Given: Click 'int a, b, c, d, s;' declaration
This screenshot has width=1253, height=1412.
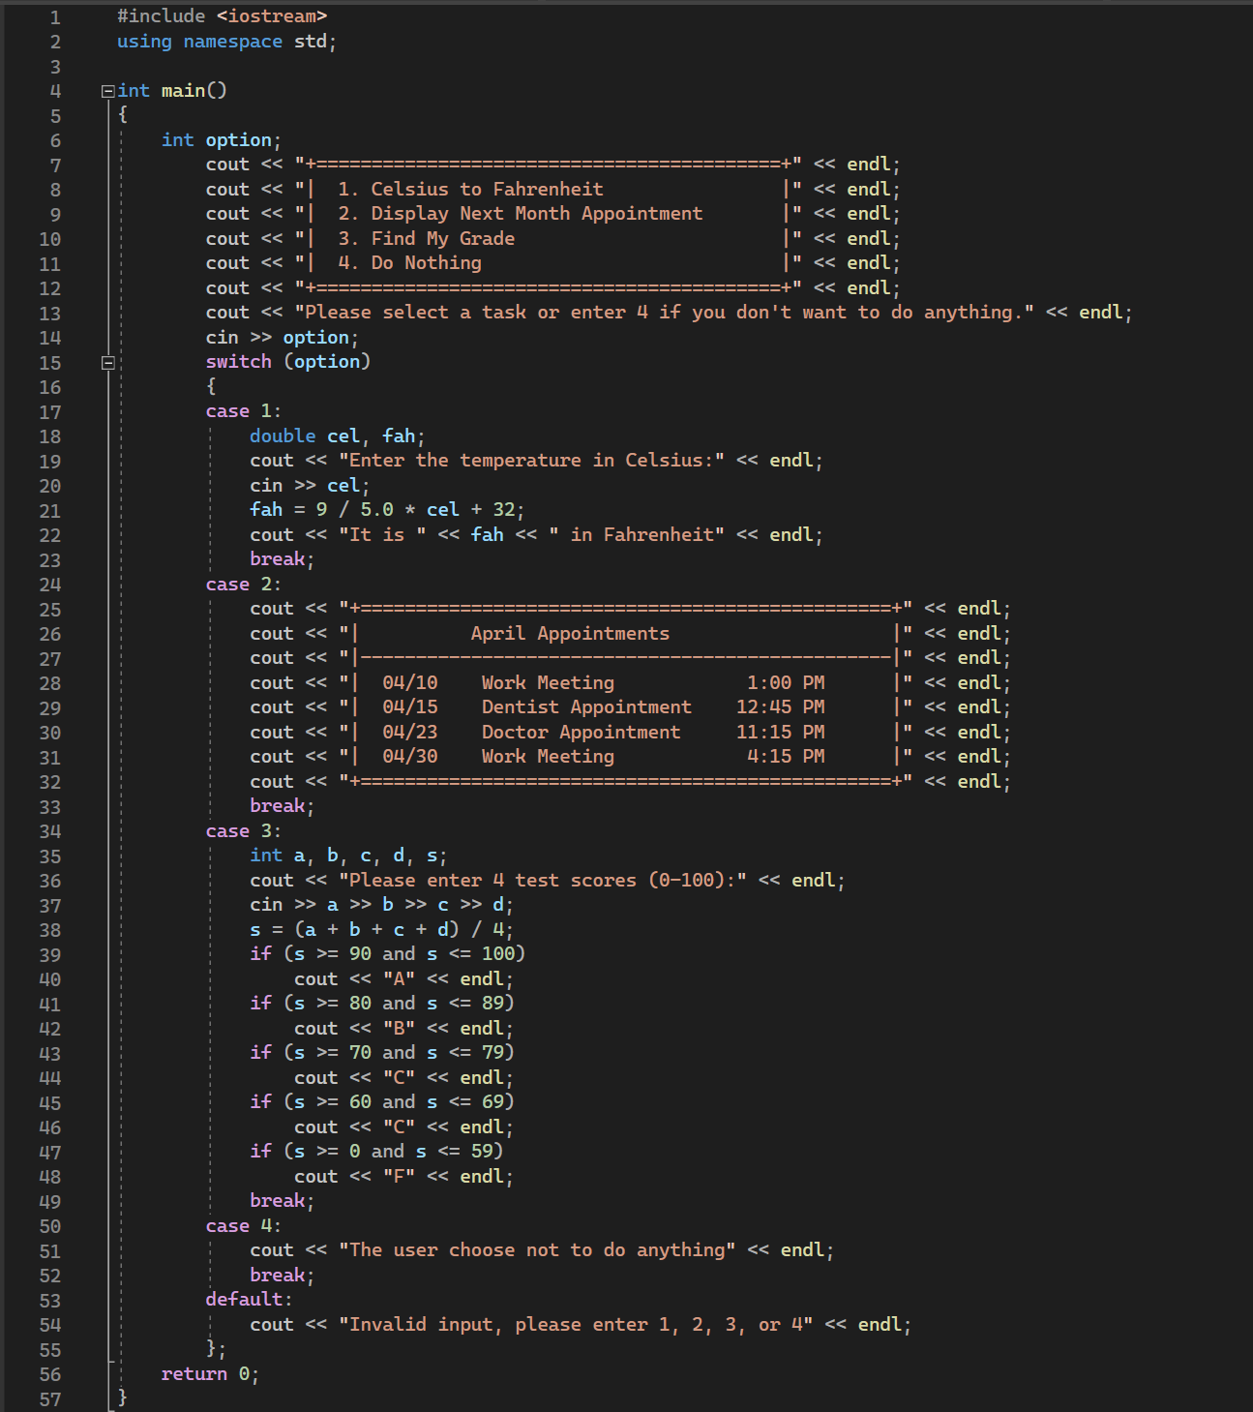Looking at the screenshot, I should click(x=348, y=856).
